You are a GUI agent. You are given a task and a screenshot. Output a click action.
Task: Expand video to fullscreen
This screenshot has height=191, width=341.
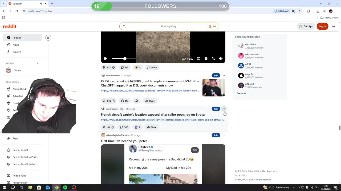213,59
